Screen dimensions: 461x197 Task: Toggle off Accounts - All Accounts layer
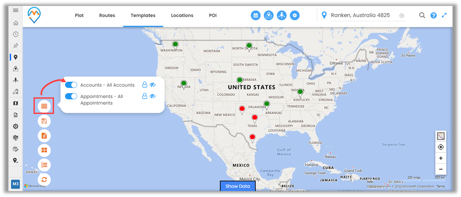click(x=71, y=85)
